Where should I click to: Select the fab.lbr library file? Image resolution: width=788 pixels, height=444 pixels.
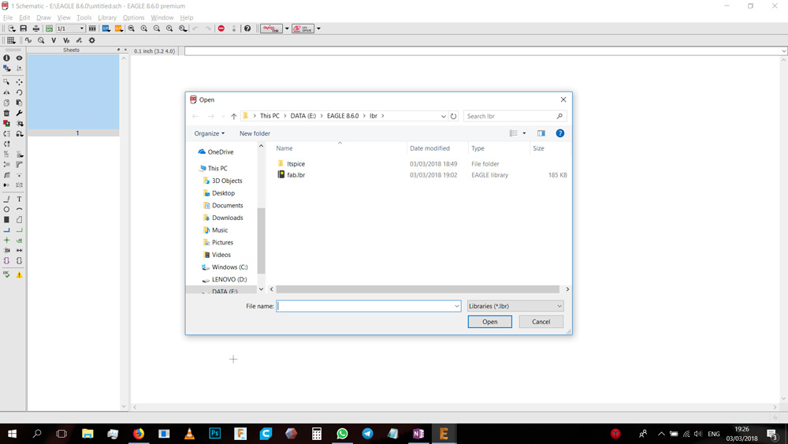click(x=296, y=175)
